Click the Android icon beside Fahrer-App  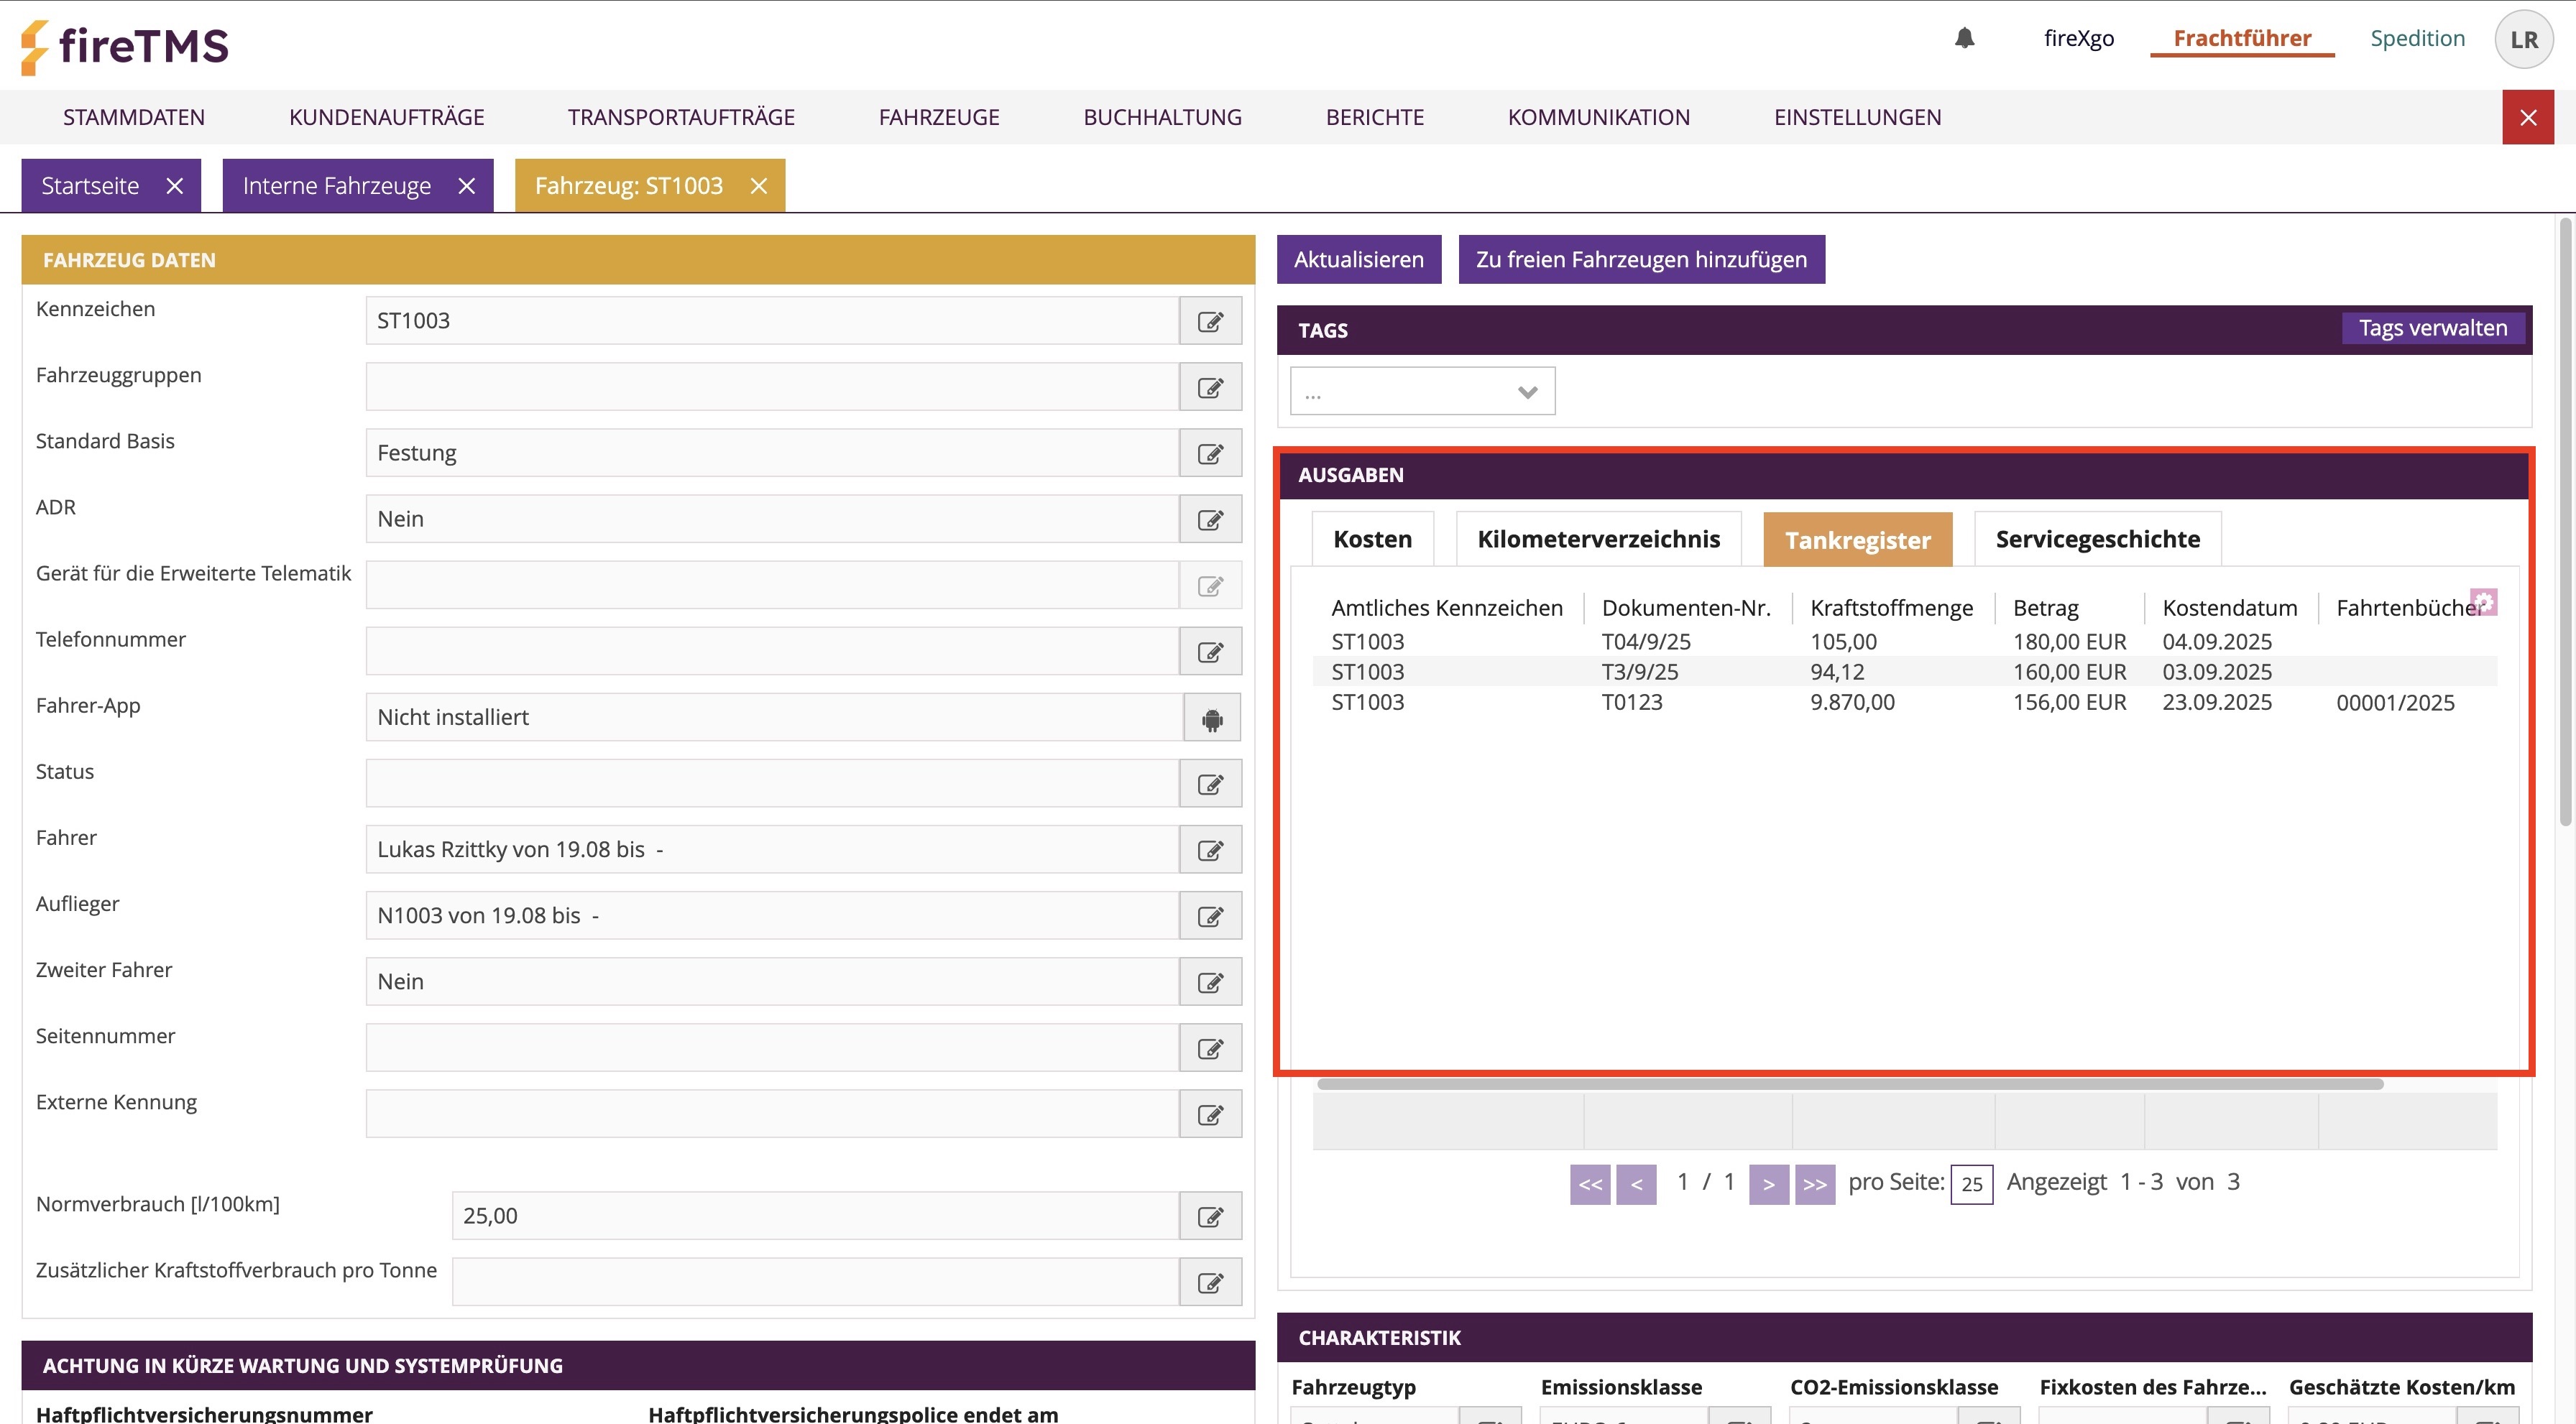[1212, 718]
